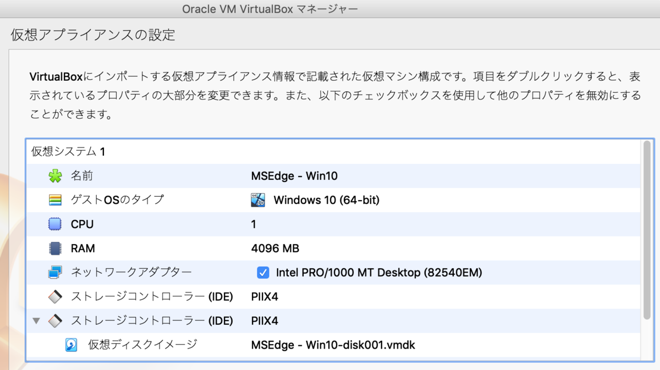Click the green name icon beside 名前
This screenshot has width=660, height=370.
pos(55,176)
